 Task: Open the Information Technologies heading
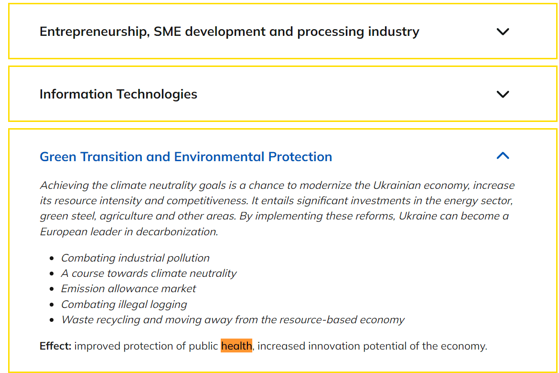pyautogui.click(x=118, y=94)
